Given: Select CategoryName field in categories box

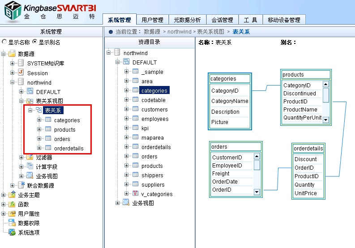Looking at the screenshot, I should [230, 101].
